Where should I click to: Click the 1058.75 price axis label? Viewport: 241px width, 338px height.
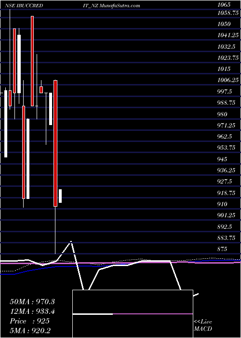tap(228, 13)
